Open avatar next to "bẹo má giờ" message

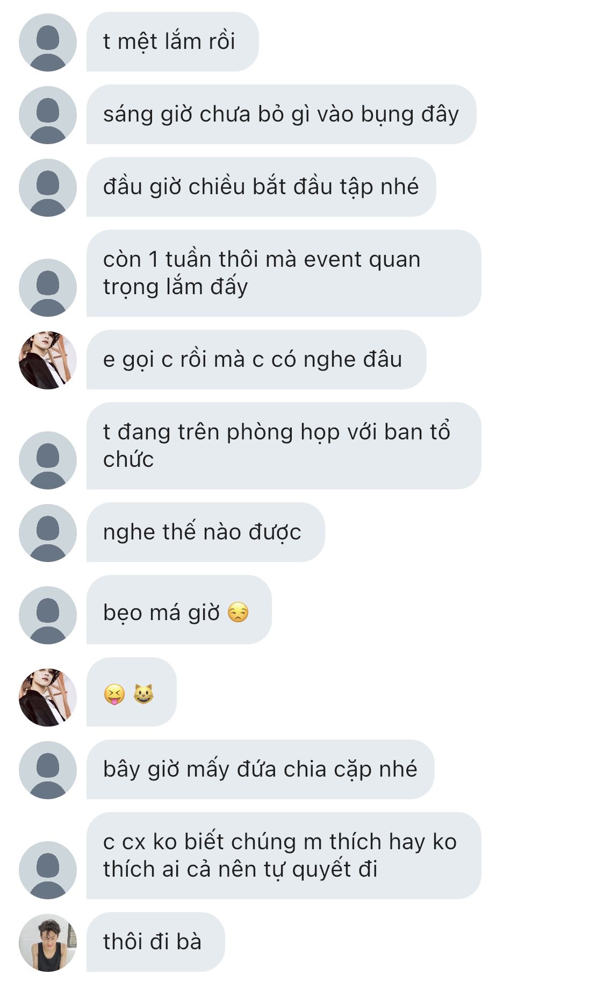[48, 615]
